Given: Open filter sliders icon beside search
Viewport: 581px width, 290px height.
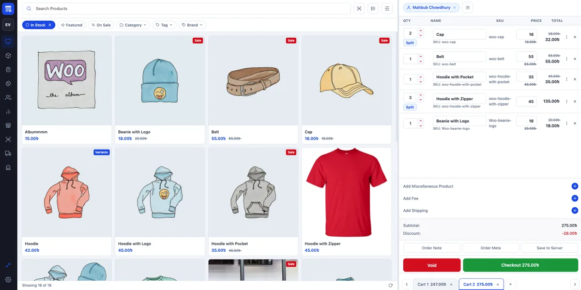Looking at the screenshot, I should pos(387,8).
